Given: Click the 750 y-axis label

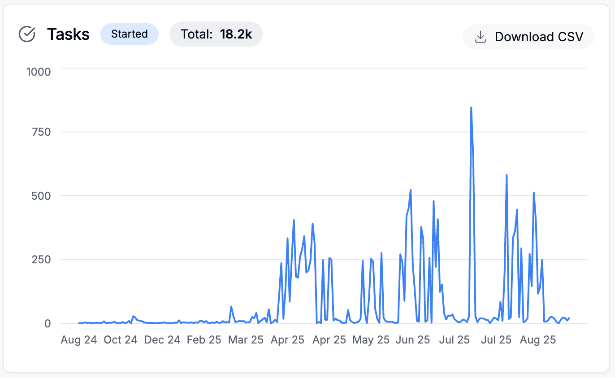Looking at the screenshot, I should [42, 132].
